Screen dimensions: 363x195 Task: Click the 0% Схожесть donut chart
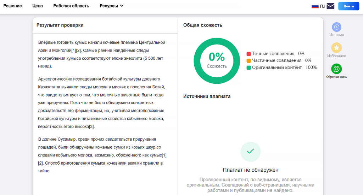point(217,61)
